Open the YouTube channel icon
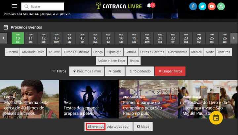The image size is (238, 135). pyautogui.click(x=212, y=6)
